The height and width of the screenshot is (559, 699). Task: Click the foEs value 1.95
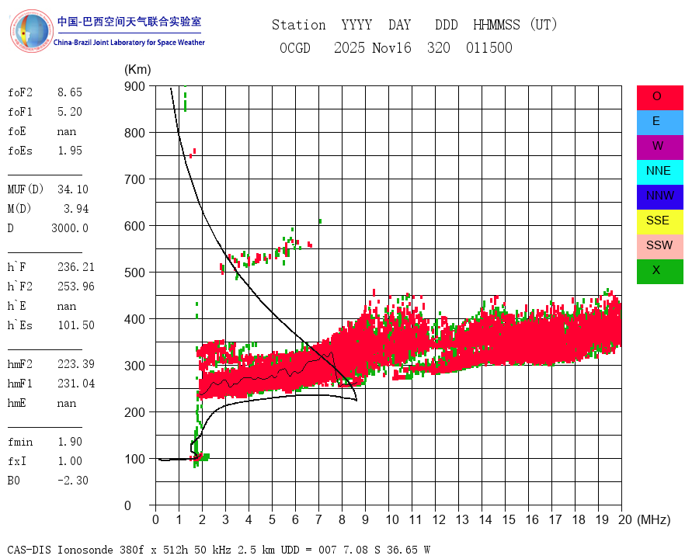[70, 151]
